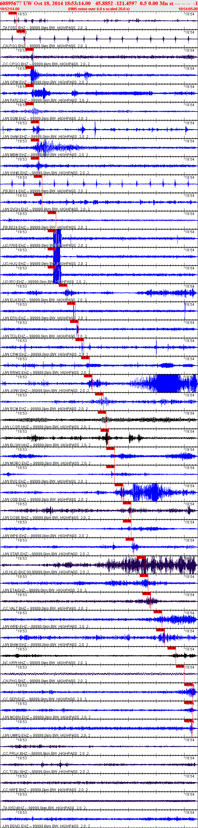
Task: Click the US HLID BHZ station label
Action: 15,572
